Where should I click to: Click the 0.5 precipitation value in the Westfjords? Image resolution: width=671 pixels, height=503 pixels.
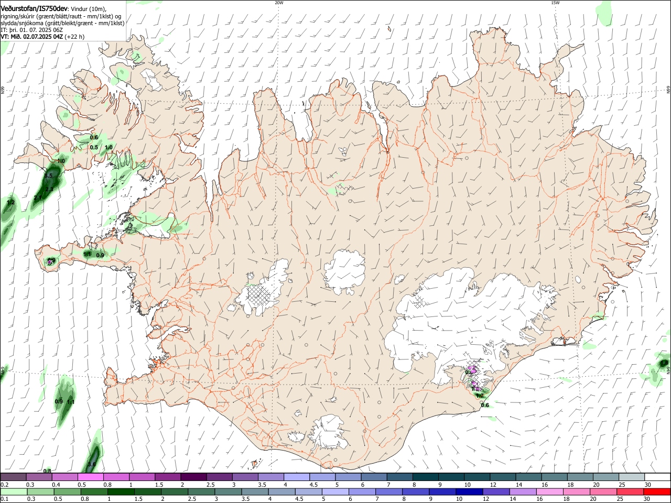click(x=94, y=147)
